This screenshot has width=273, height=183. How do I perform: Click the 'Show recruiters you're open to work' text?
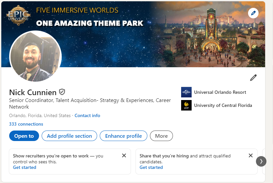click(x=51, y=156)
